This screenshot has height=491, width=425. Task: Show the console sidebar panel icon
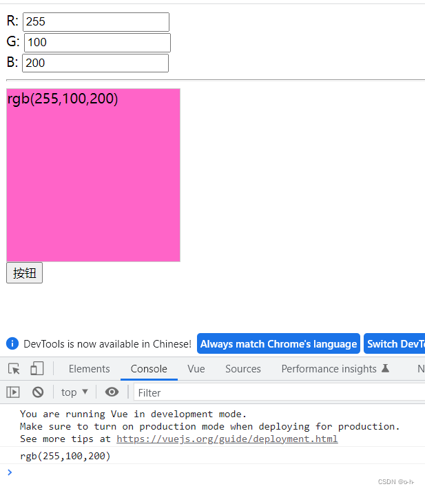[13, 392]
